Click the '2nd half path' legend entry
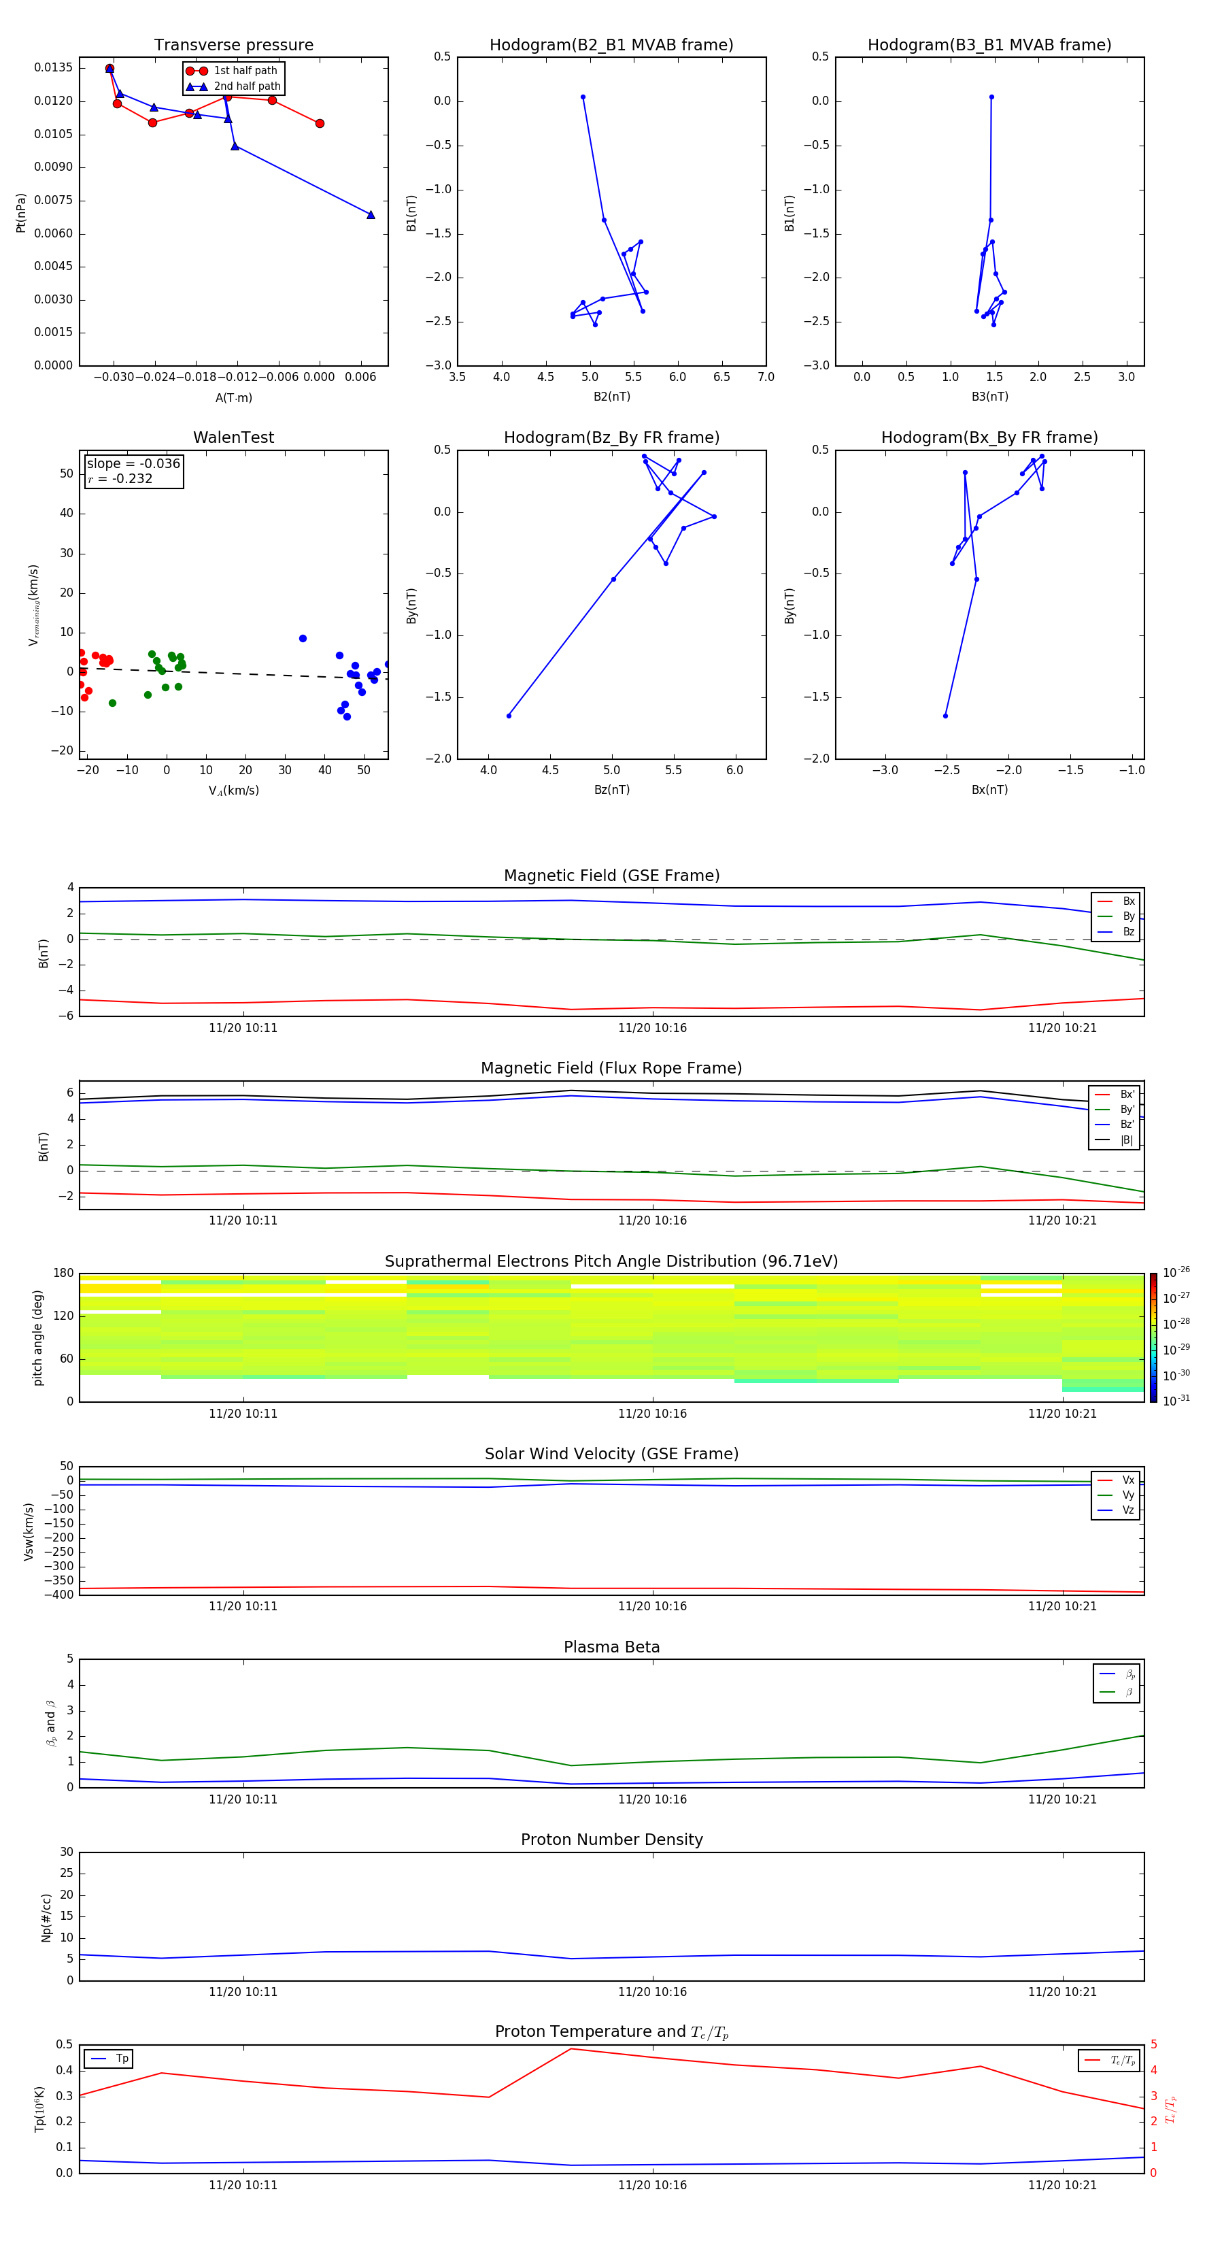The height and width of the screenshot is (2245, 1224). 233,86
